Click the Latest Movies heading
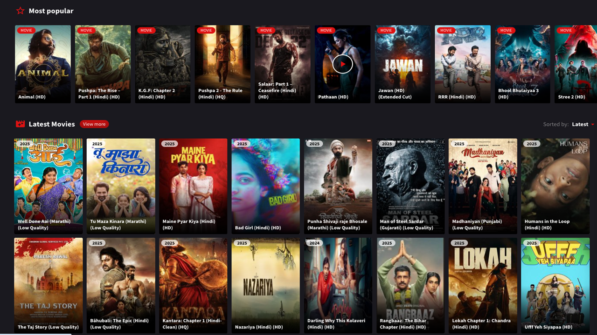Screen dimensions: 597x335 point(52,124)
